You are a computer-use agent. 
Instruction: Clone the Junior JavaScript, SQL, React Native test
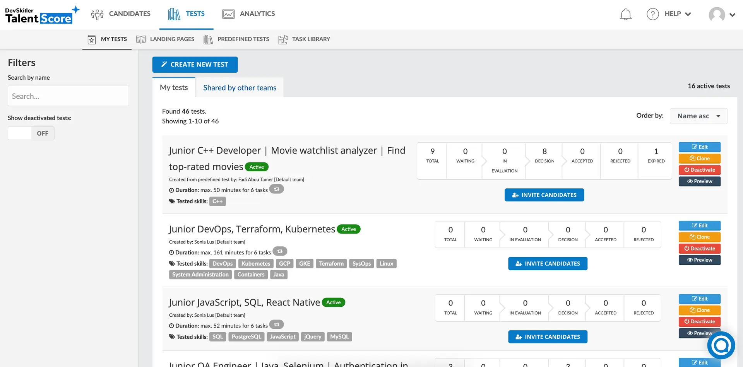[x=699, y=310]
